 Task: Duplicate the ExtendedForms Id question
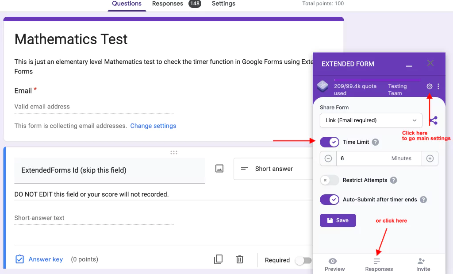tap(218, 259)
